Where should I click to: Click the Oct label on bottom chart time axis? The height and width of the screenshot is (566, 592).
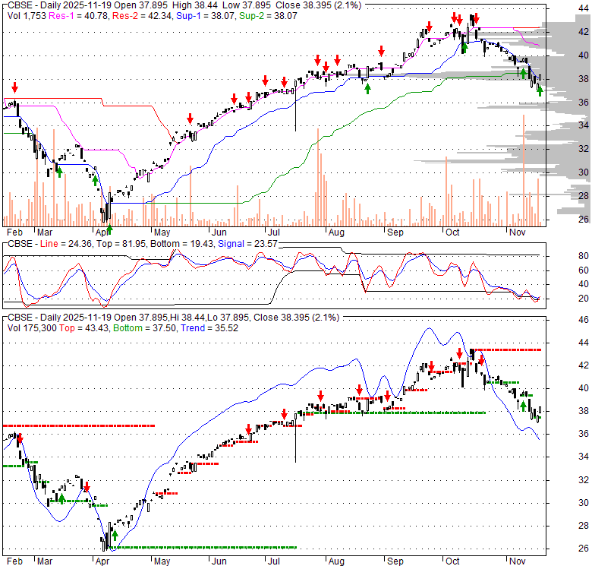(x=452, y=561)
